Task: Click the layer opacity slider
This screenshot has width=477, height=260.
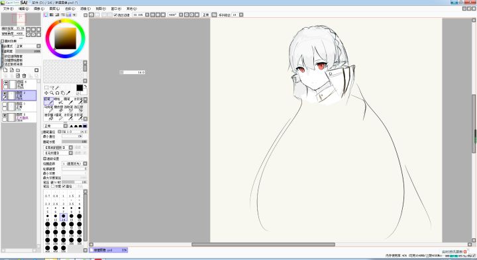Action: tap(28, 52)
